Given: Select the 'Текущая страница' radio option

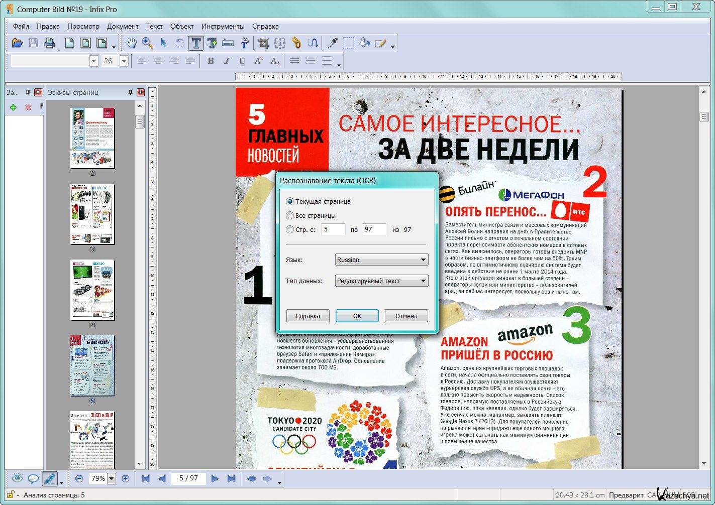Looking at the screenshot, I should 290,201.
